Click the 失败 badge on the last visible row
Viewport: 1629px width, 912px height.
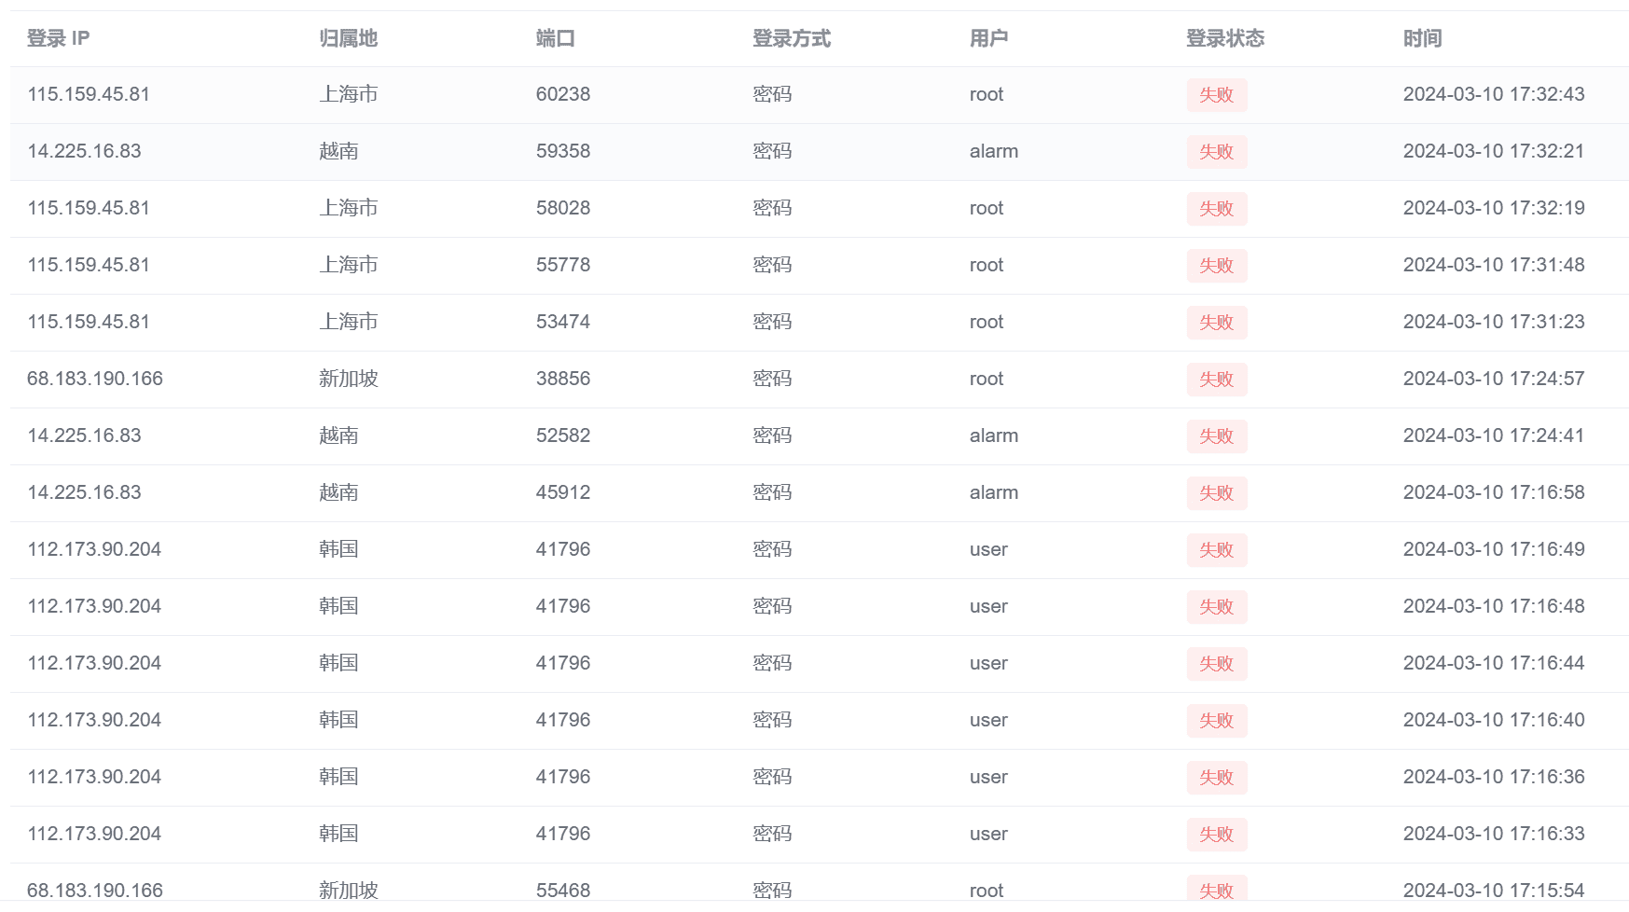click(1217, 891)
